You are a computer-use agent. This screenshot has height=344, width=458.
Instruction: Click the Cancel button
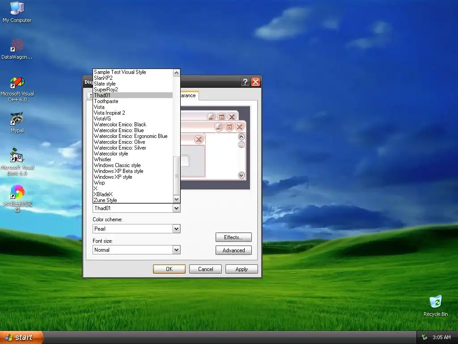click(205, 269)
